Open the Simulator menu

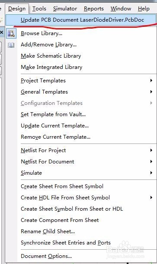[65, 9]
